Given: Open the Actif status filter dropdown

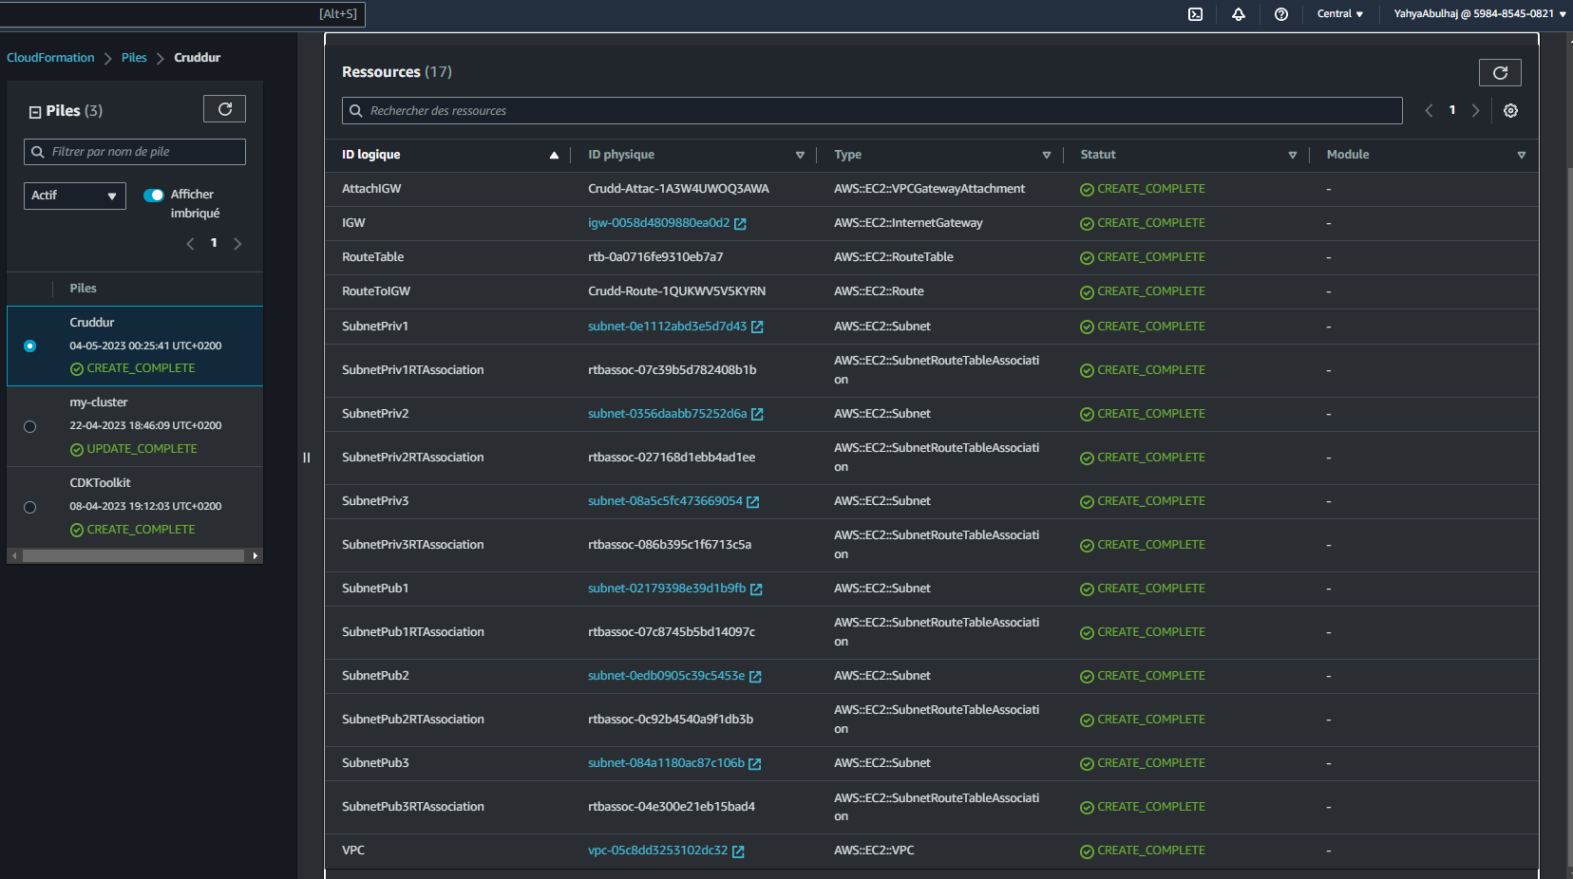Looking at the screenshot, I should point(75,196).
